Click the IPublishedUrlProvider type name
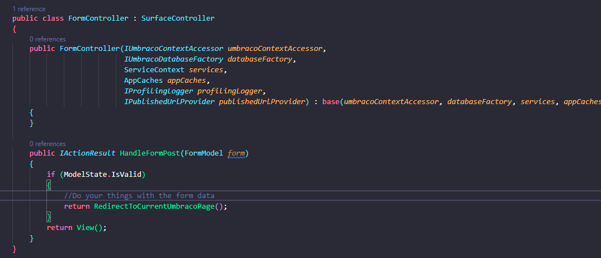 (170, 102)
